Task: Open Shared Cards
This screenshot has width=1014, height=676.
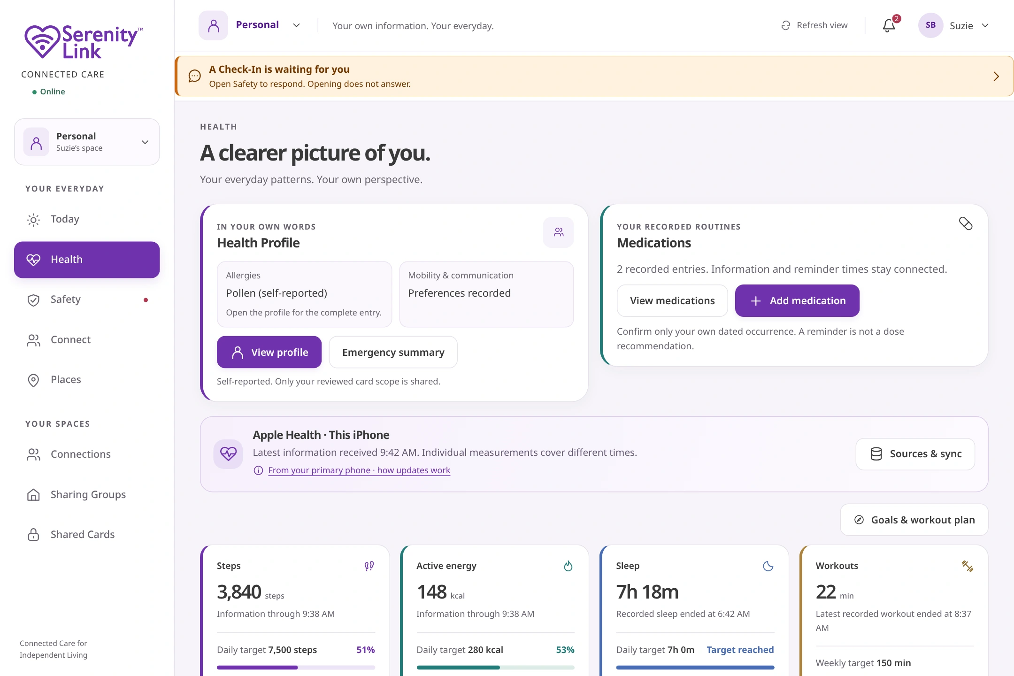Action: [87, 535]
